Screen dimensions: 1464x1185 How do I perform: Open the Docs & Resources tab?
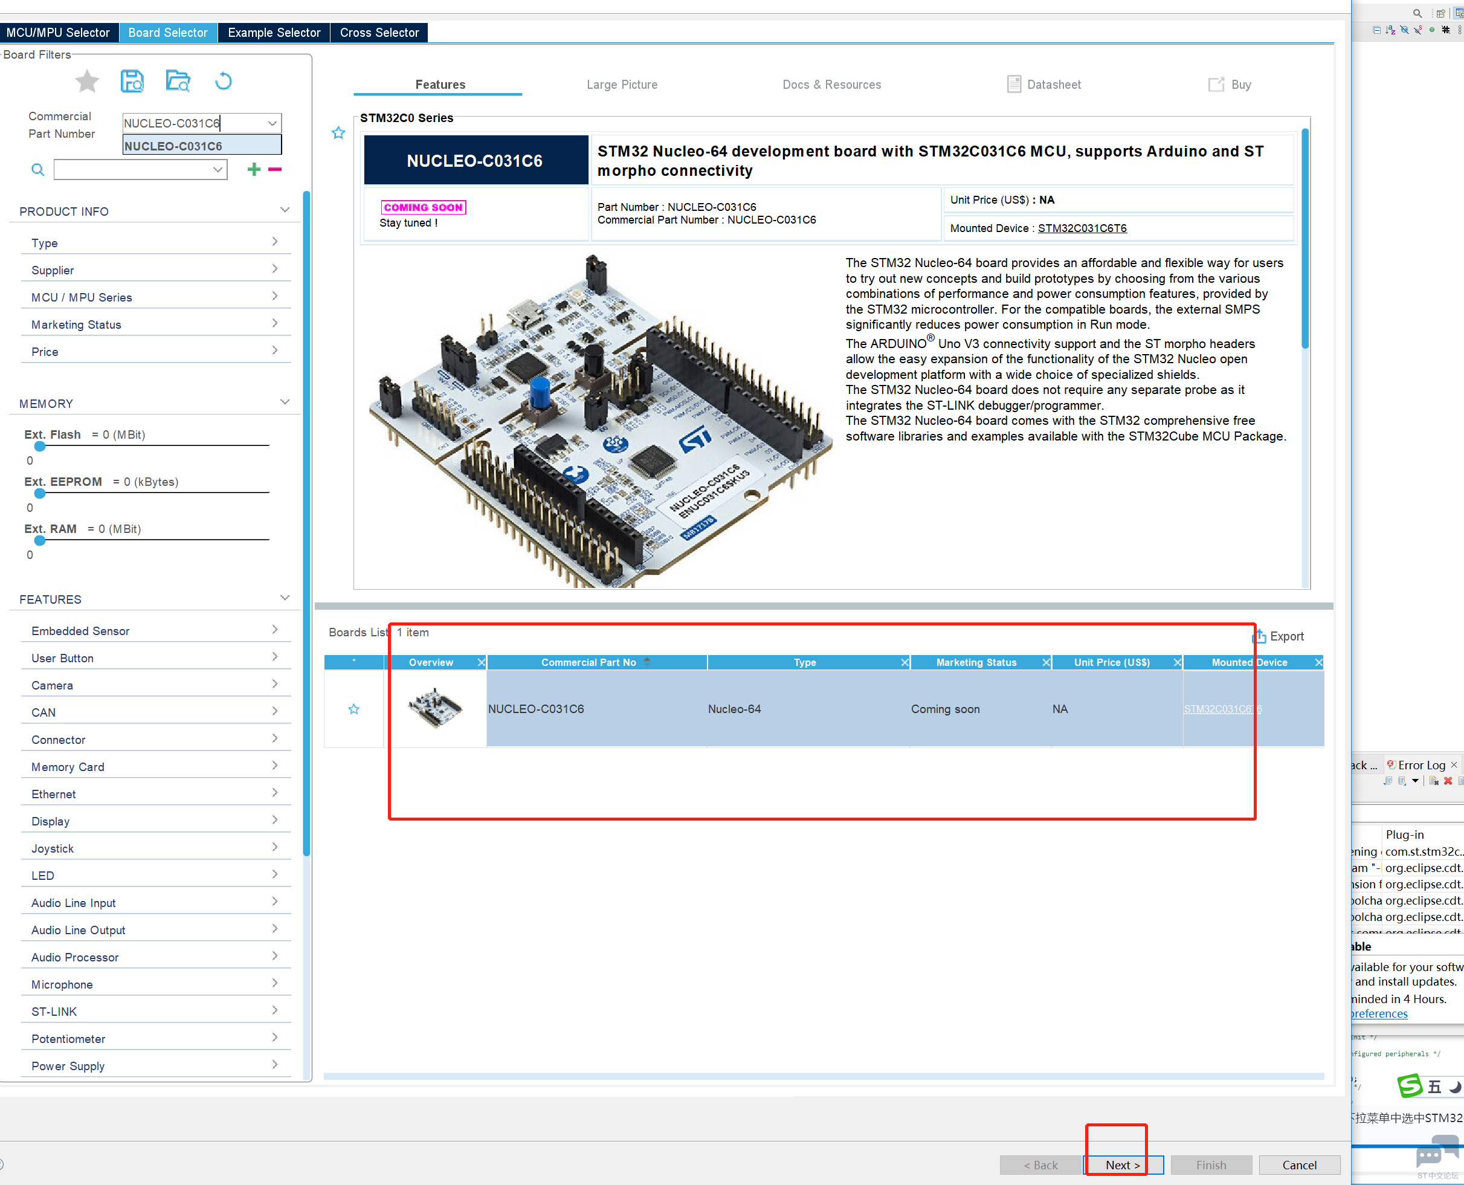point(831,85)
